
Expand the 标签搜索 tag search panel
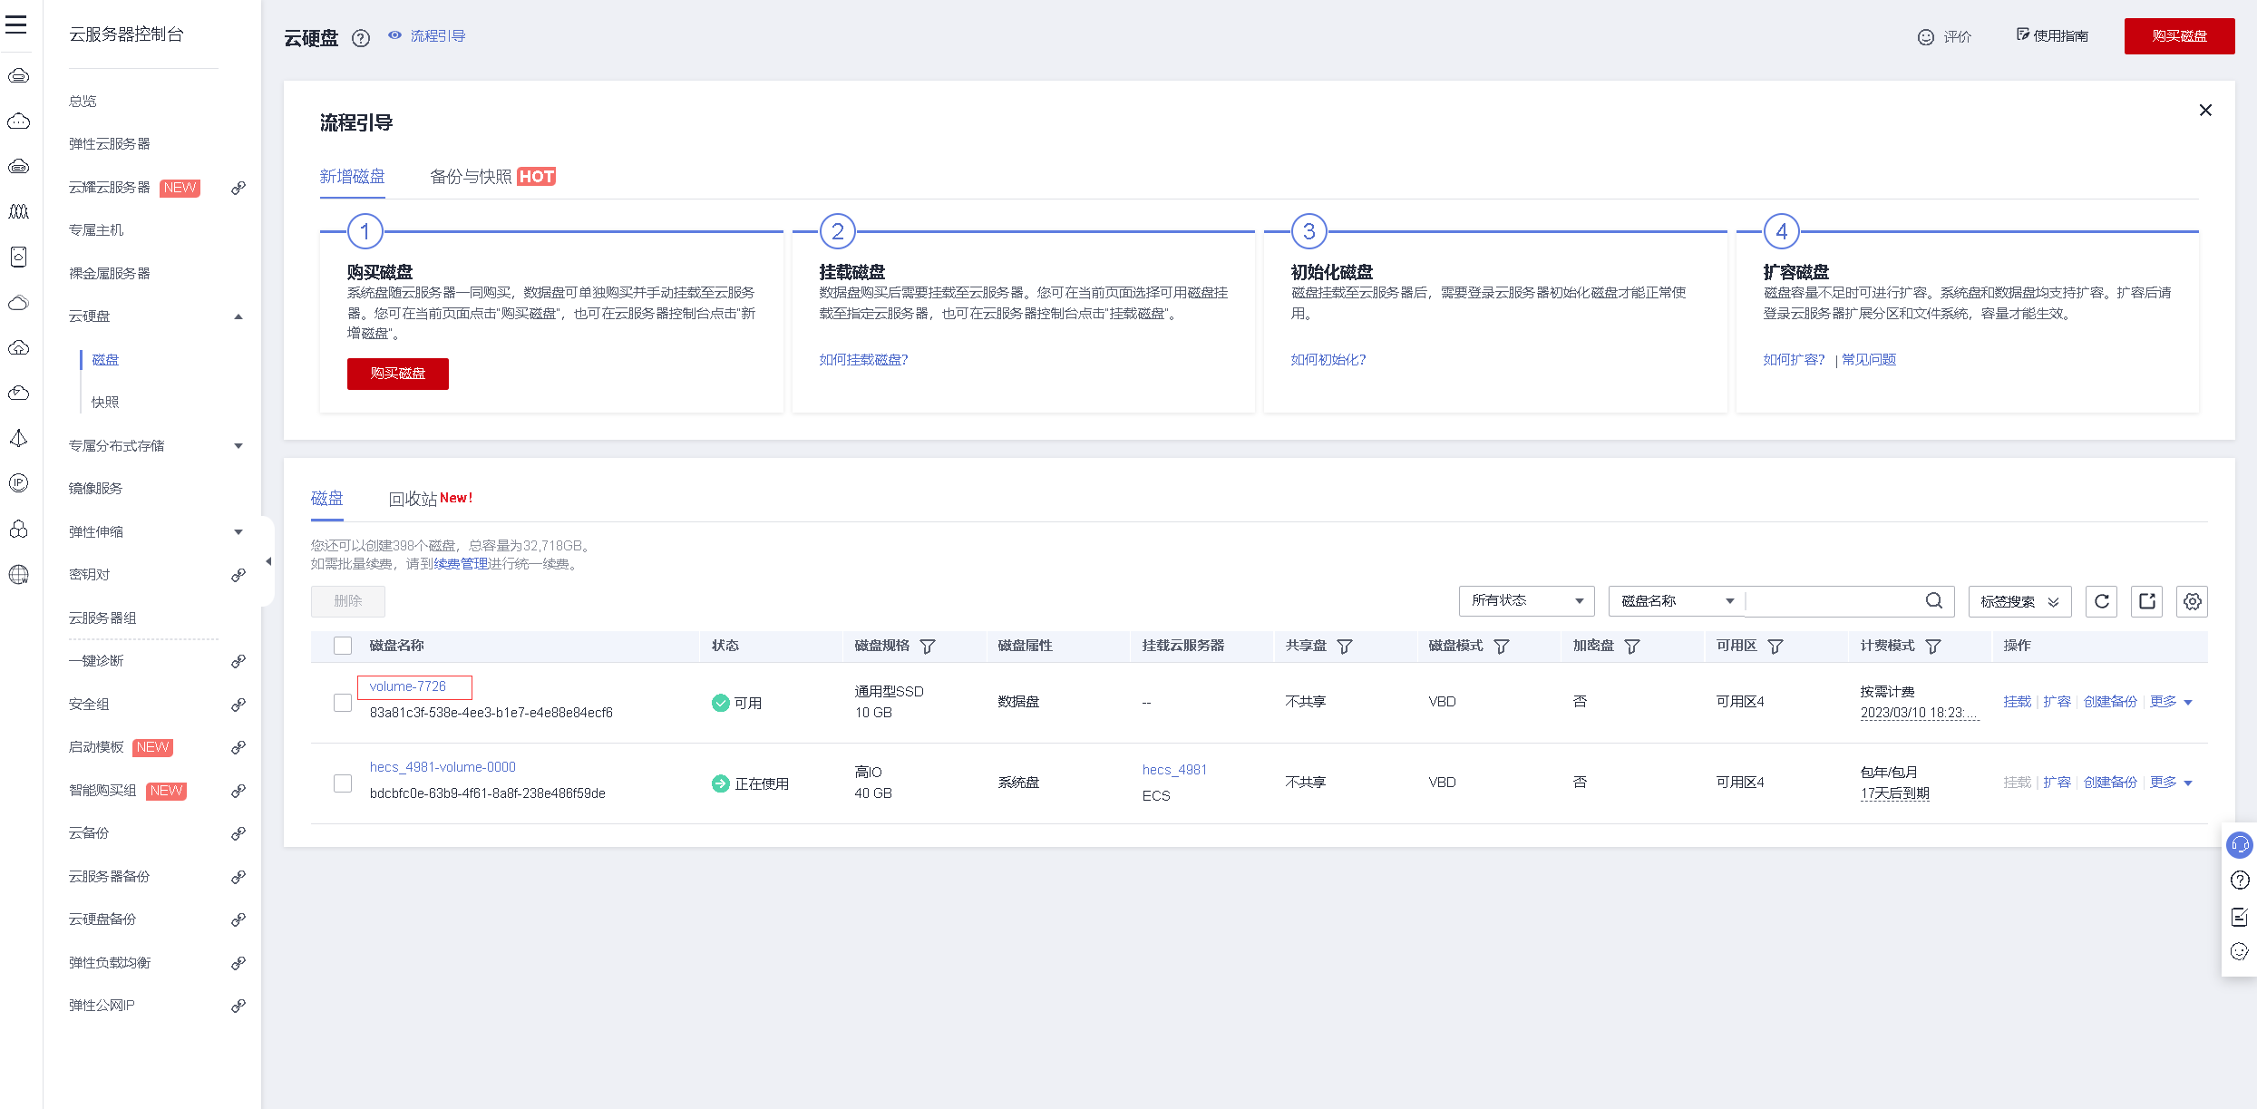[2019, 601]
